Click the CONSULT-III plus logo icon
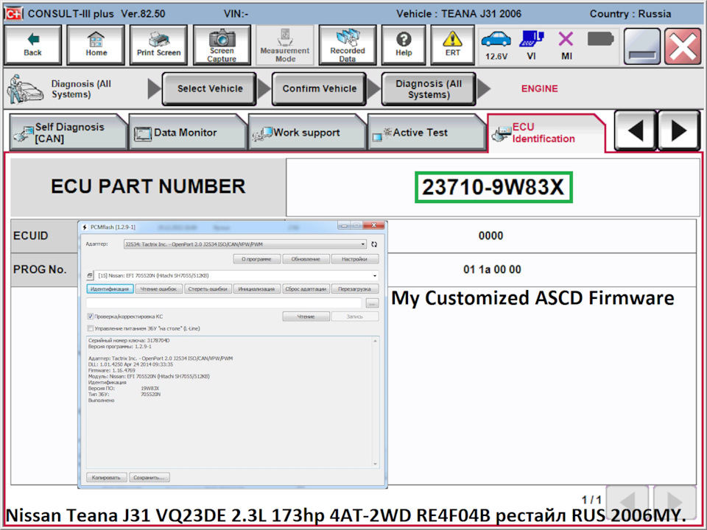 tap(13, 13)
